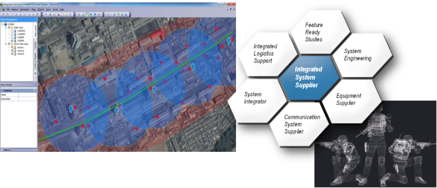Select the circle drawing tool
The image size is (437, 188).
62,14
